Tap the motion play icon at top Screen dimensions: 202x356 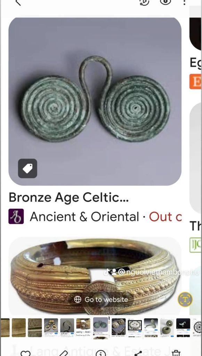(144, 2)
